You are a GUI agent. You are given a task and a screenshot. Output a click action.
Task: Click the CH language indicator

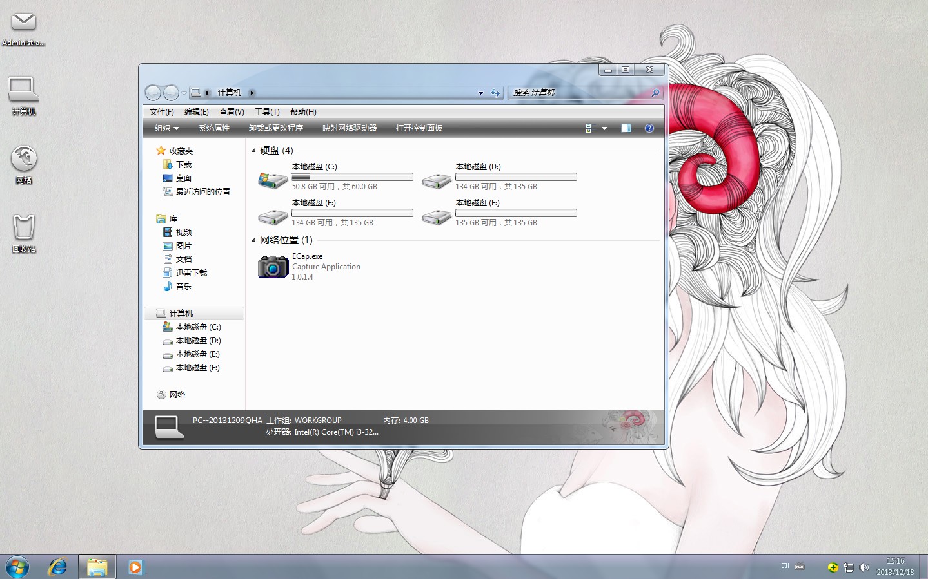(785, 566)
